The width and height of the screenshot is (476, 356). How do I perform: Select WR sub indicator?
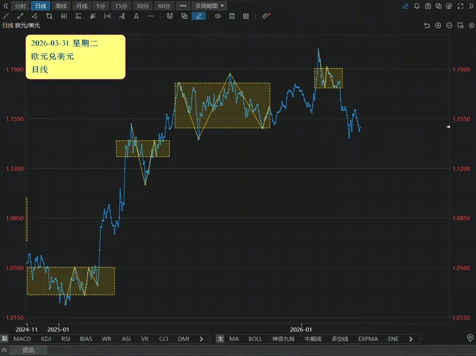(107, 339)
